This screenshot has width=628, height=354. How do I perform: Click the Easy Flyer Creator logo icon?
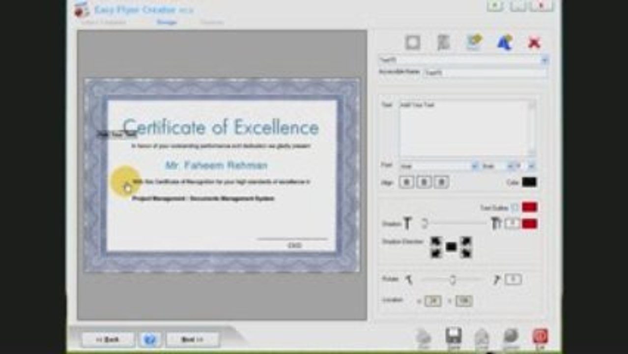click(x=82, y=9)
